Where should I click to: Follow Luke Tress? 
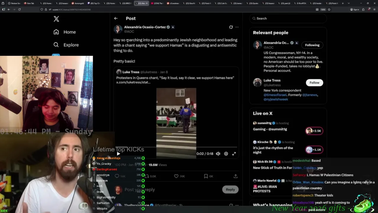point(314,83)
